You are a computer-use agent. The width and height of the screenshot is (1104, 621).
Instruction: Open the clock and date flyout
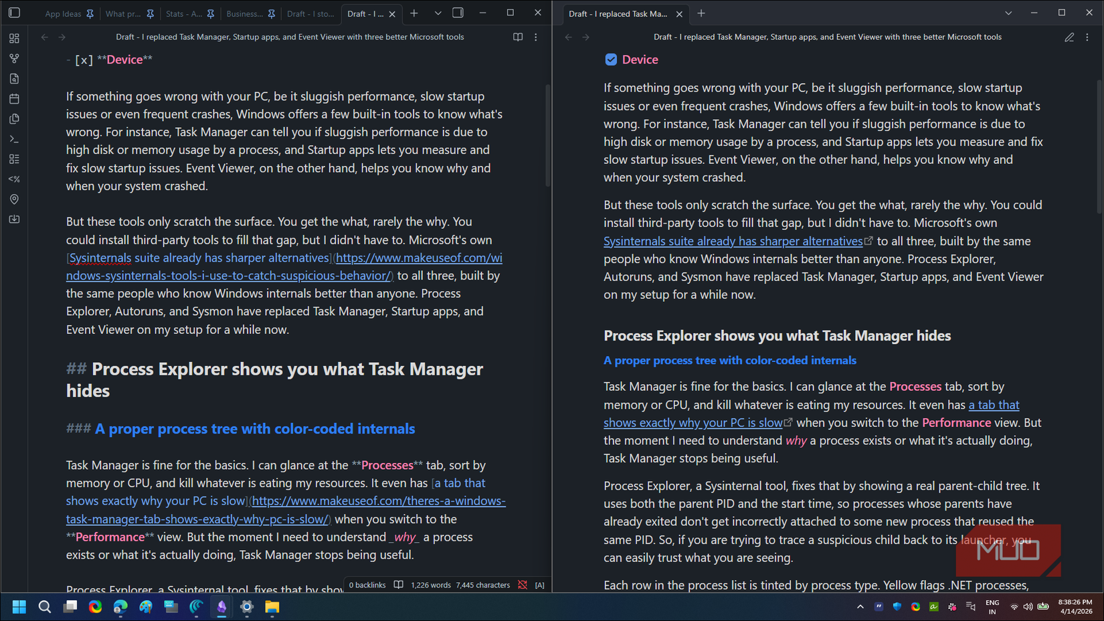click(x=1075, y=607)
